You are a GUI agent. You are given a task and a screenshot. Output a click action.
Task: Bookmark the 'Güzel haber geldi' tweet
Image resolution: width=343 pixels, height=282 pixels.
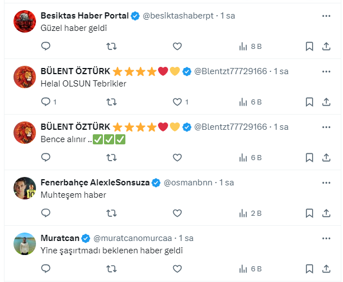[x=309, y=47]
